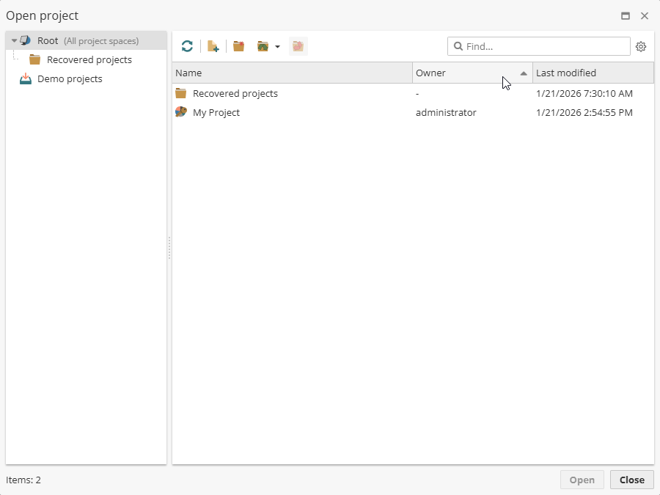Screen dimensions: 660x495
Task: Create a new project using the toolbar icon
Action: pyautogui.click(x=213, y=45)
